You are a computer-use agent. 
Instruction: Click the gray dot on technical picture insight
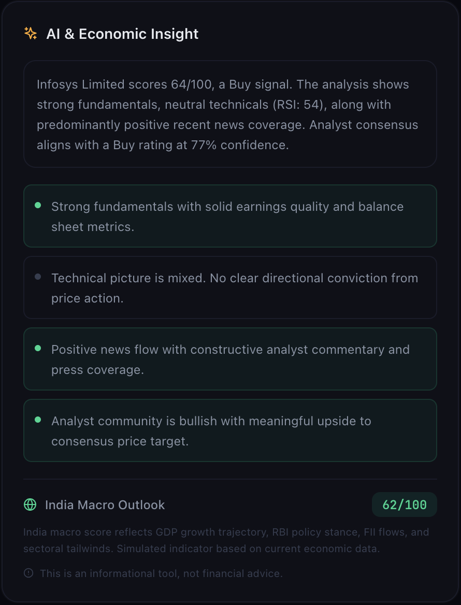(38, 277)
